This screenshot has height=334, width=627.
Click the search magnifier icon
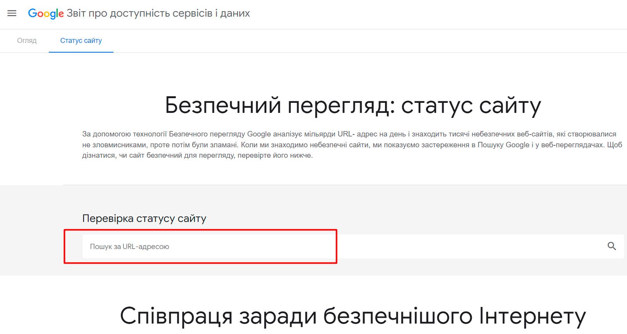coord(612,246)
